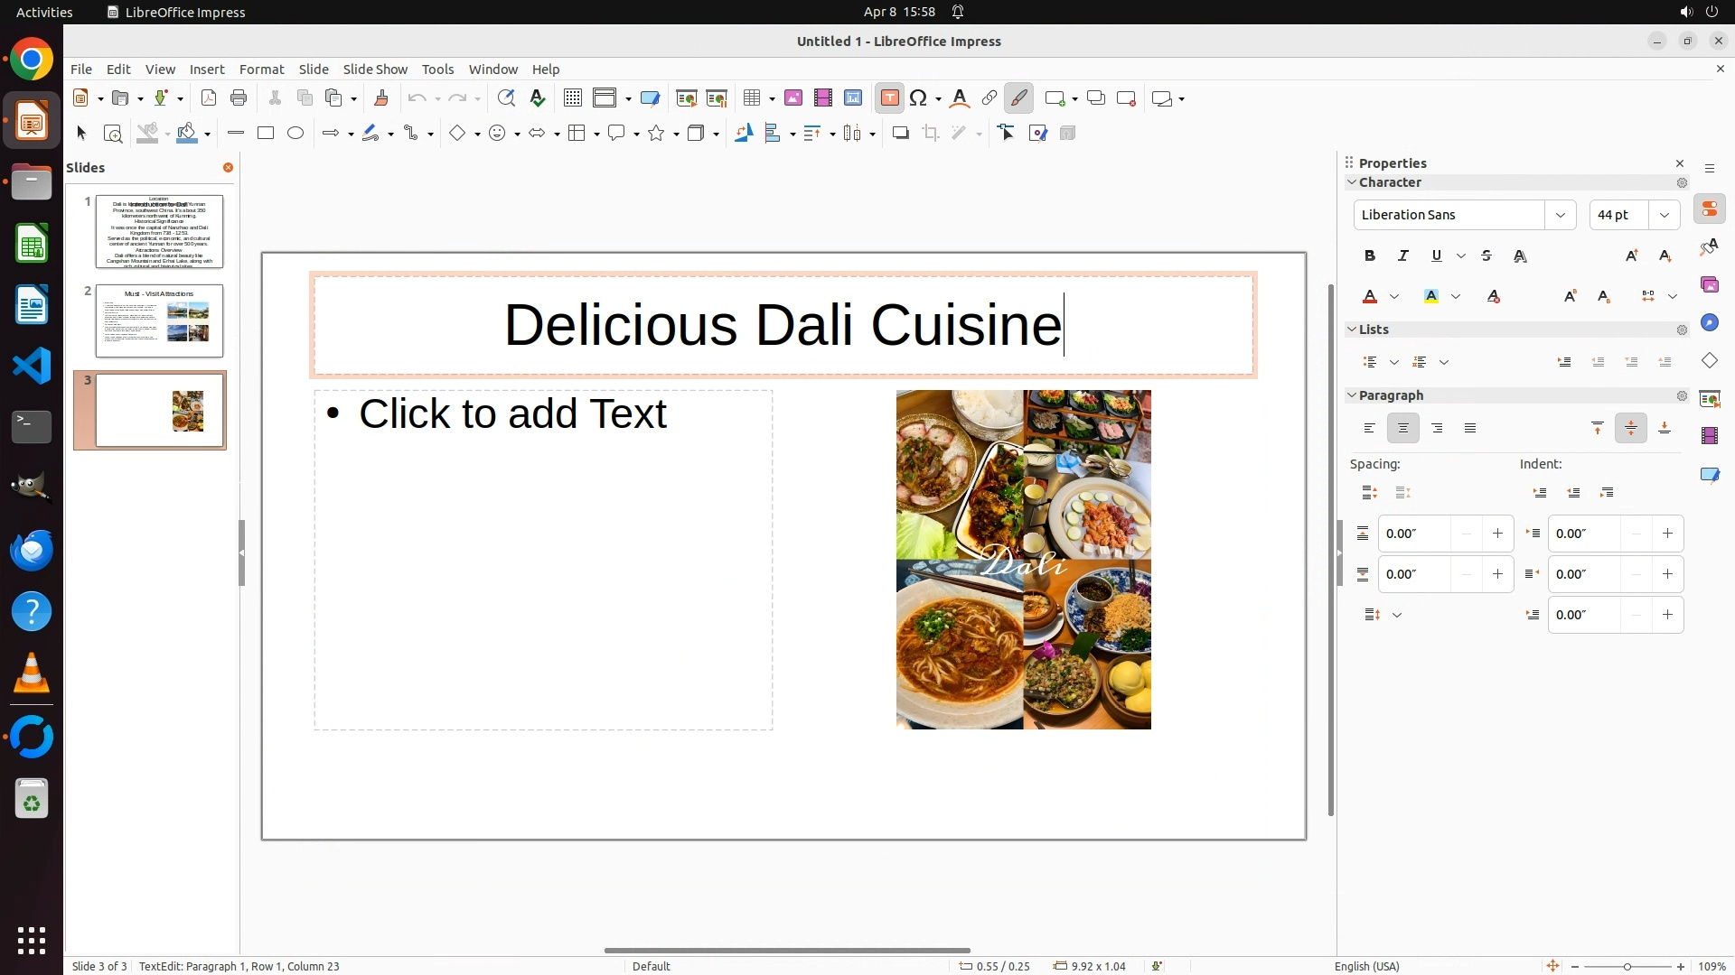Image resolution: width=1735 pixels, height=975 pixels.
Task: Click the Insert Table icon
Action: (751, 98)
